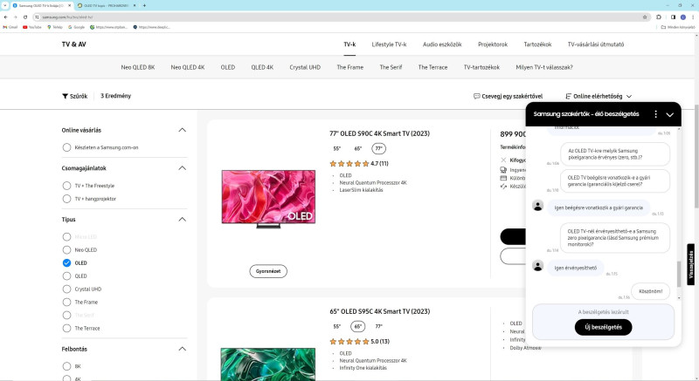699x381 pixels.
Task: Click the browser address bar
Action: 341,17
